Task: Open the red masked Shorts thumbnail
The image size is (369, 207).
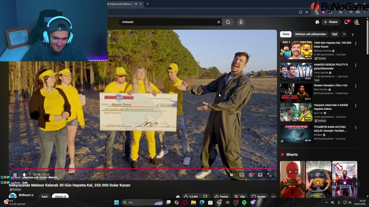Action: coord(293,179)
